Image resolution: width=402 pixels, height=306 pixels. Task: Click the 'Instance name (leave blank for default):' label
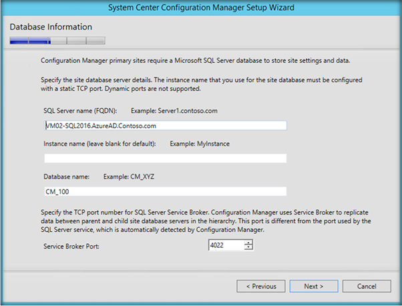pos(99,144)
